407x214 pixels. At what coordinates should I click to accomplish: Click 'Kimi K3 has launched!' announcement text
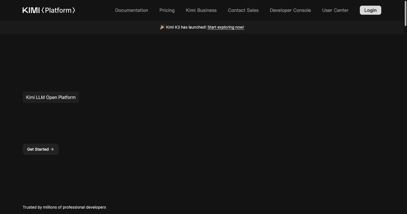[186, 27]
